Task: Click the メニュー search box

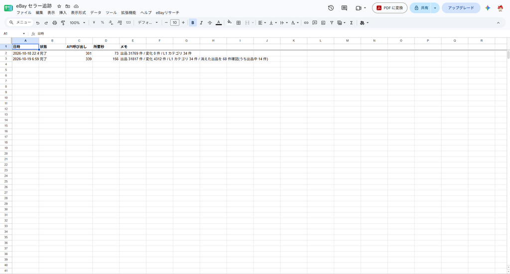Action: click(x=20, y=22)
